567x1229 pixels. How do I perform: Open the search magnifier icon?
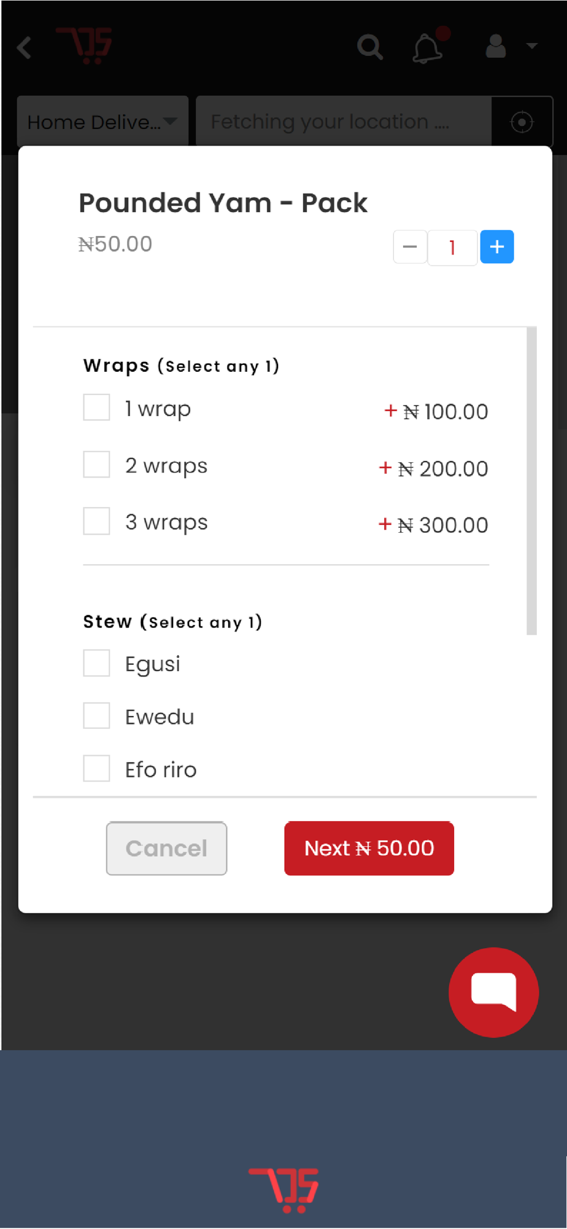[x=370, y=47]
